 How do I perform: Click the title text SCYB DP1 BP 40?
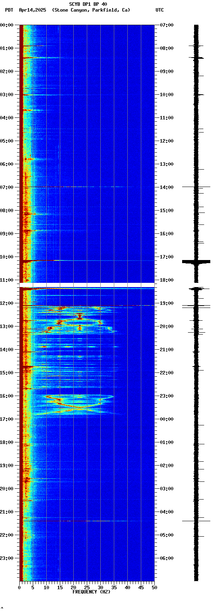coord(88,4)
